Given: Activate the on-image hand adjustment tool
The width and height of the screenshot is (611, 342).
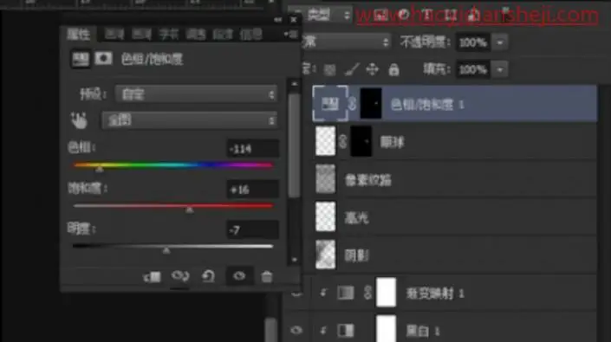Looking at the screenshot, I should click(79, 120).
